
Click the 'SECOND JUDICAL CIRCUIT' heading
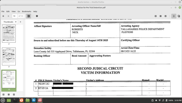pyautogui.click(x=100, y=68)
